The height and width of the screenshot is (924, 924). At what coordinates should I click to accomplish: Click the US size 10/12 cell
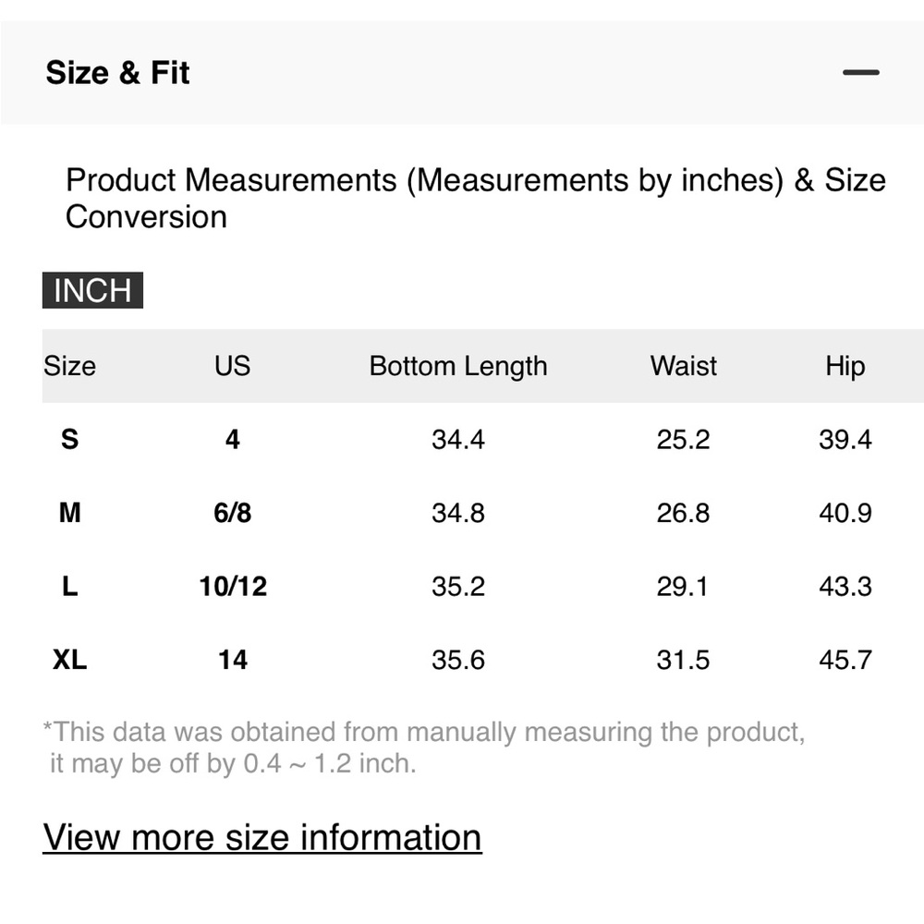232,587
